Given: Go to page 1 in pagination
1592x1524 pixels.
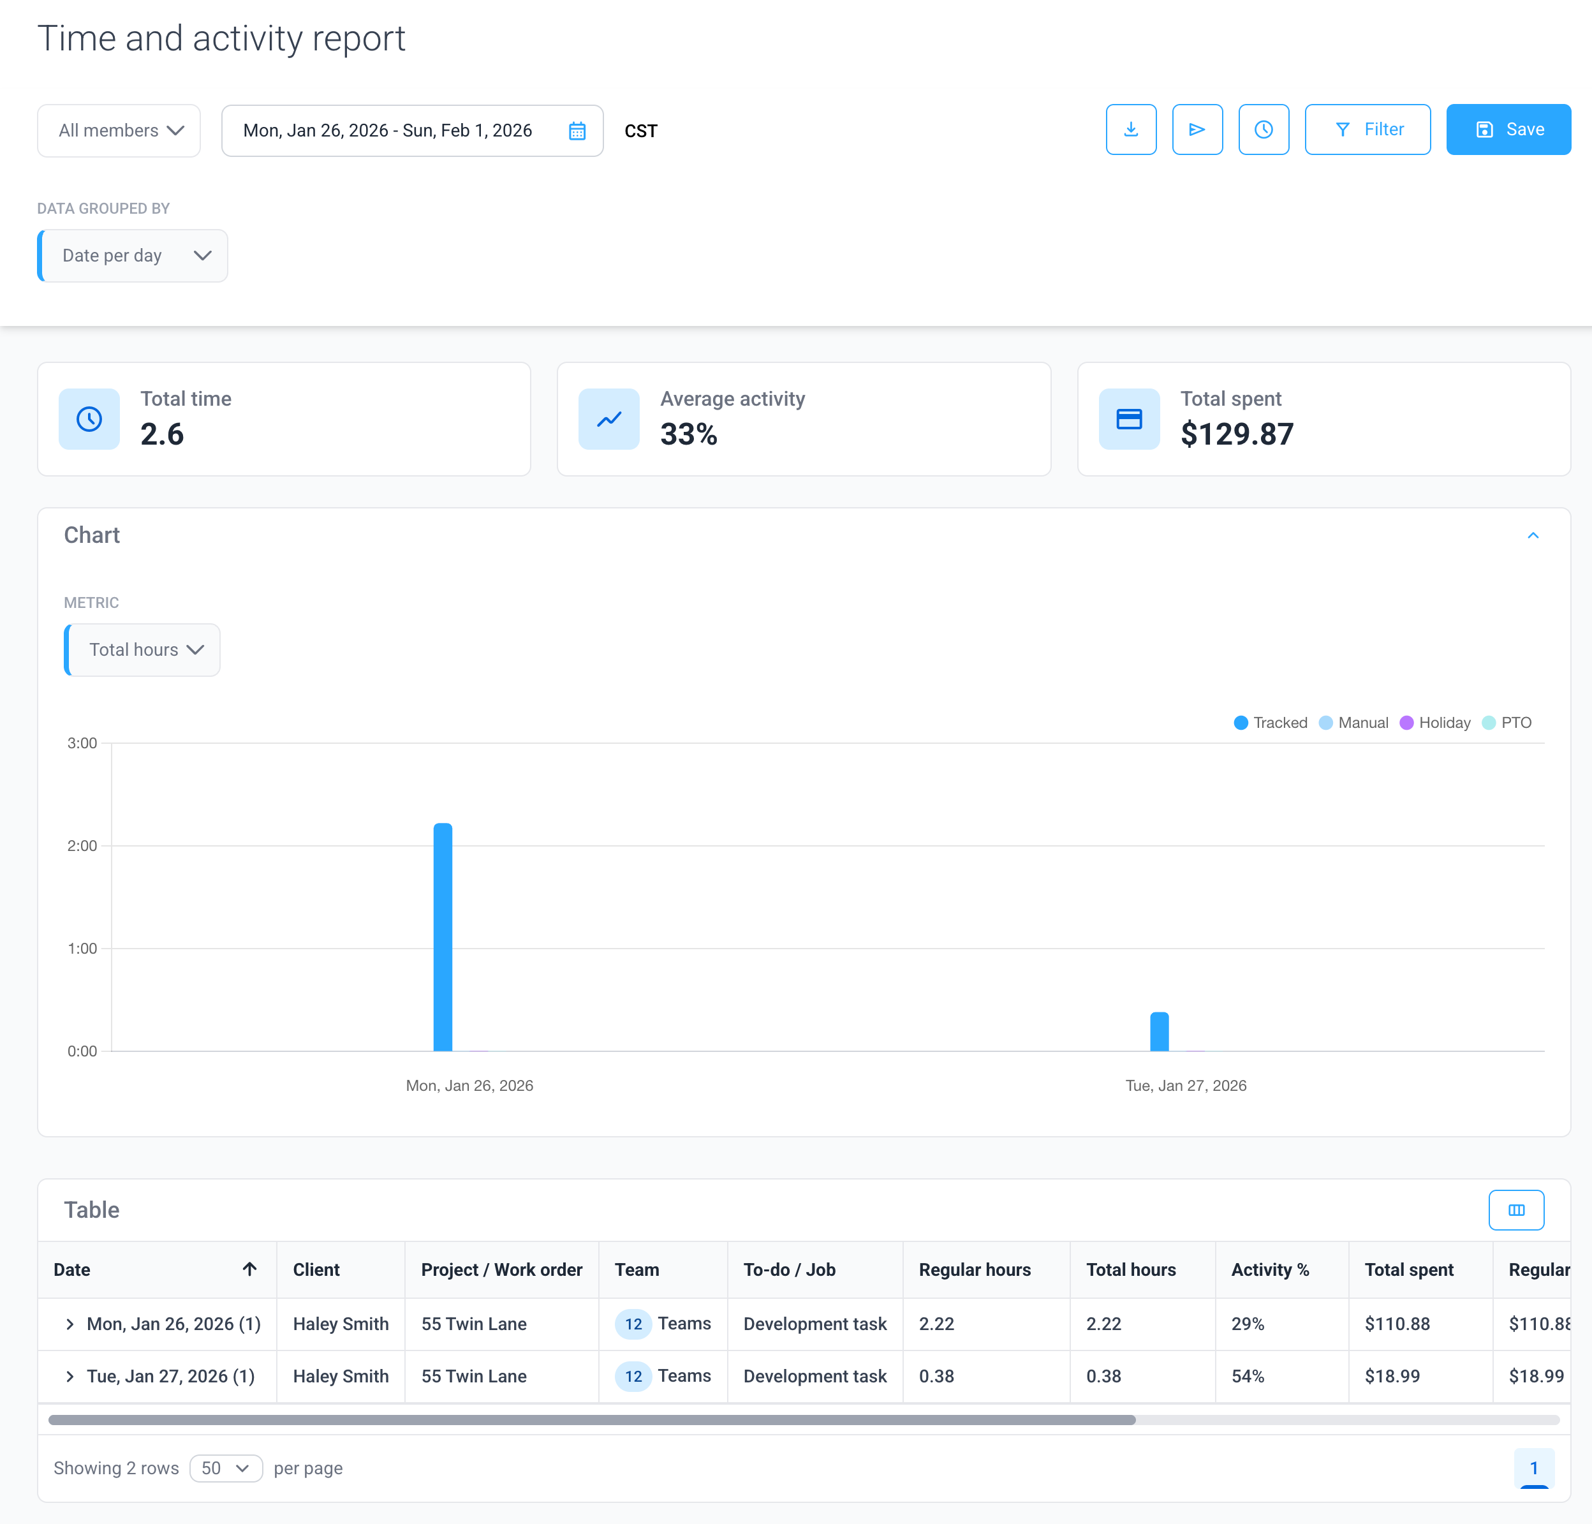Looking at the screenshot, I should (1533, 1467).
